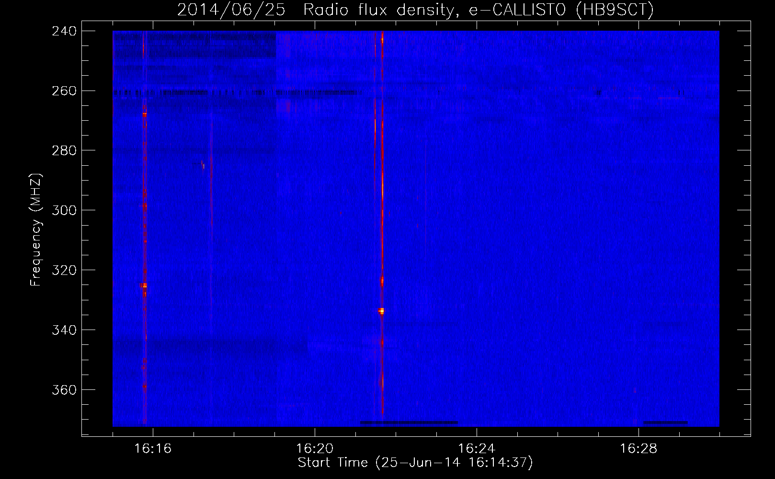Click the 280 frequency tick label

click(x=64, y=150)
